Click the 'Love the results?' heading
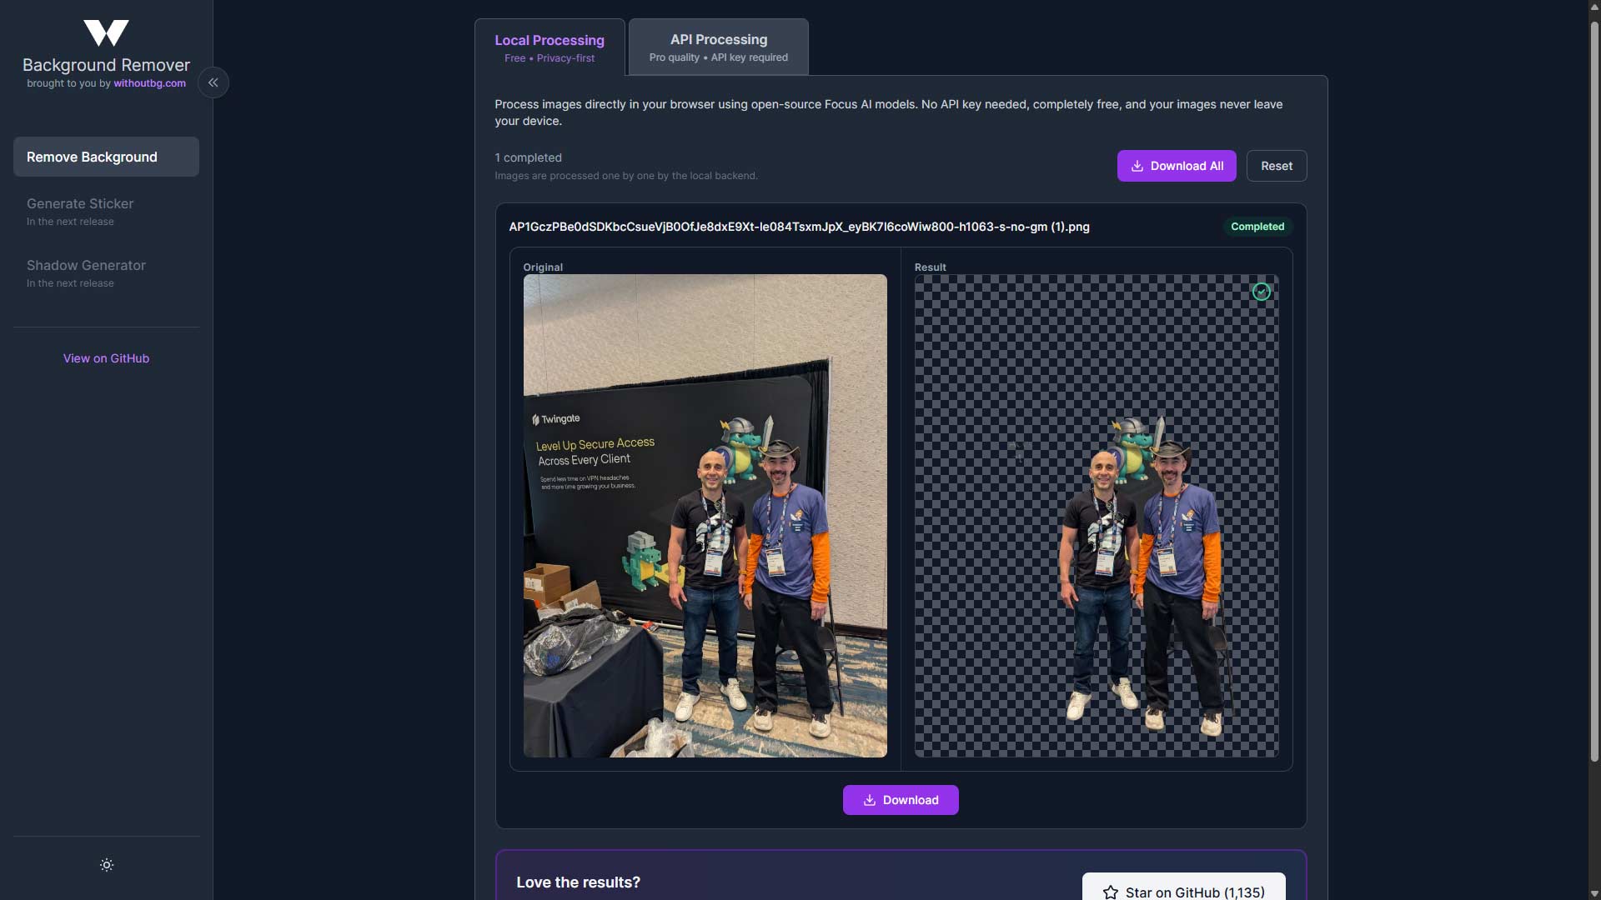1601x900 pixels. pyautogui.click(x=578, y=882)
